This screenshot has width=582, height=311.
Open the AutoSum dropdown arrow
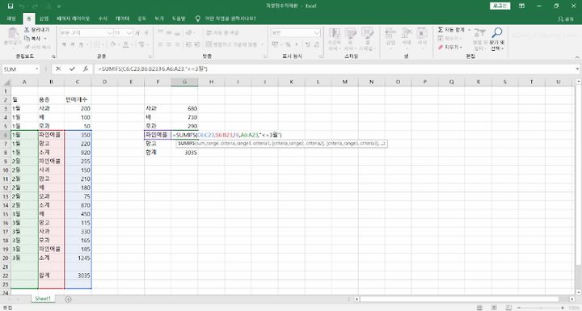click(x=469, y=30)
